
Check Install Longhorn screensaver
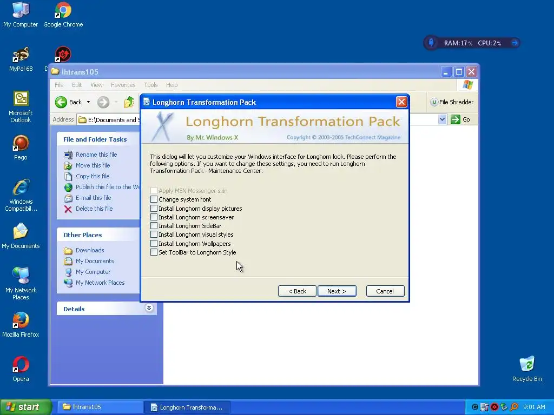[x=154, y=217]
